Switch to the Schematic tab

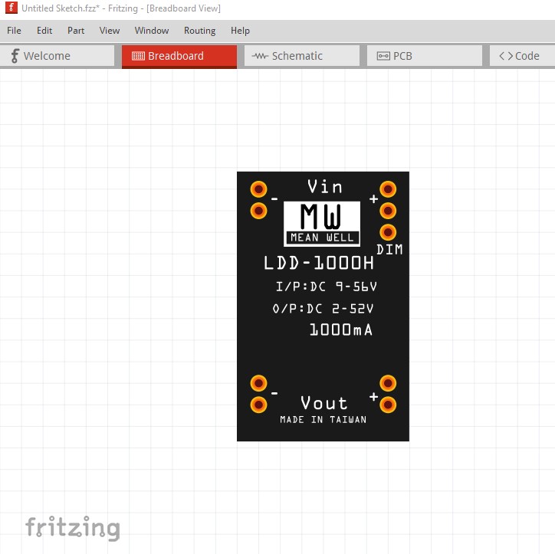pyautogui.click(x=301, y=56)
